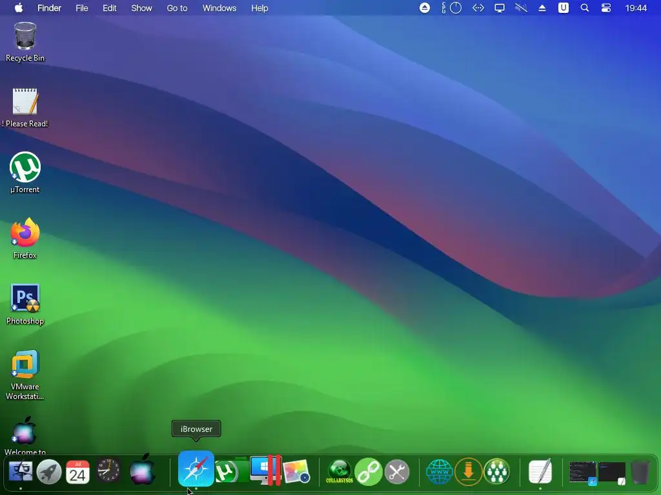This screenshot has width=661, height=495.
Task: Select the µTorrent desktop shortcut
Action: click(25, 173)
